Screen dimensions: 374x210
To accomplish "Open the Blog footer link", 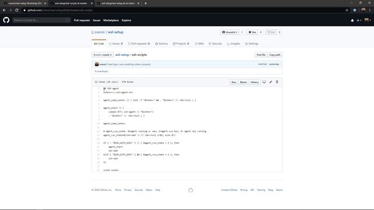I will pos(271,190).
